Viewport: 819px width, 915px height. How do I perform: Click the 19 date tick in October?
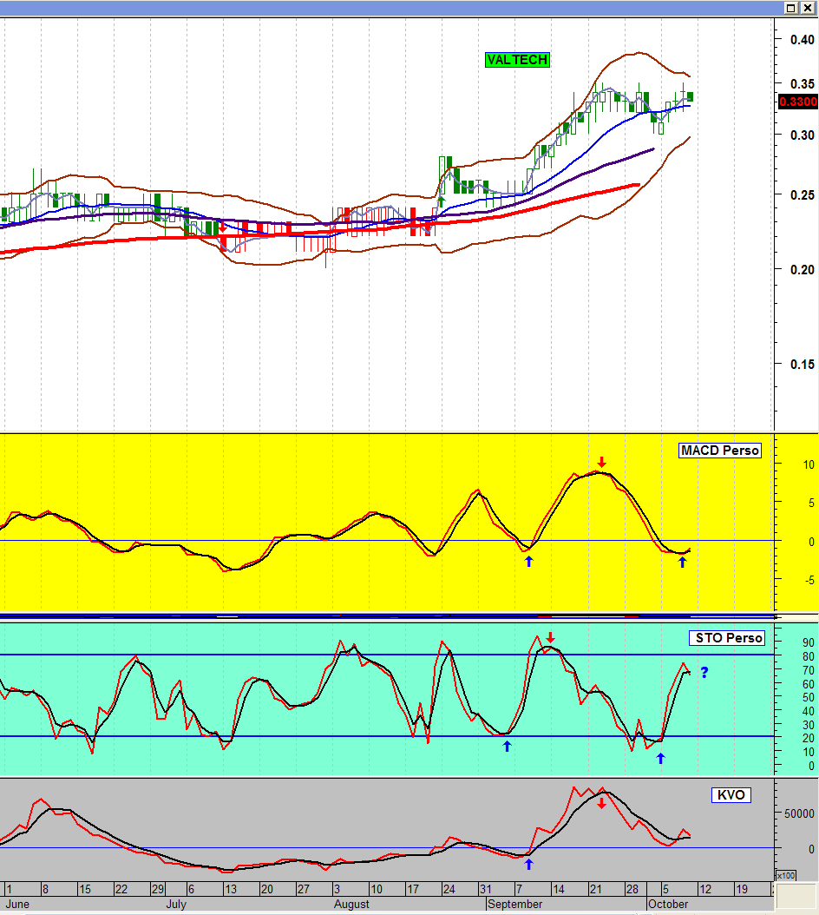point(742,889)
